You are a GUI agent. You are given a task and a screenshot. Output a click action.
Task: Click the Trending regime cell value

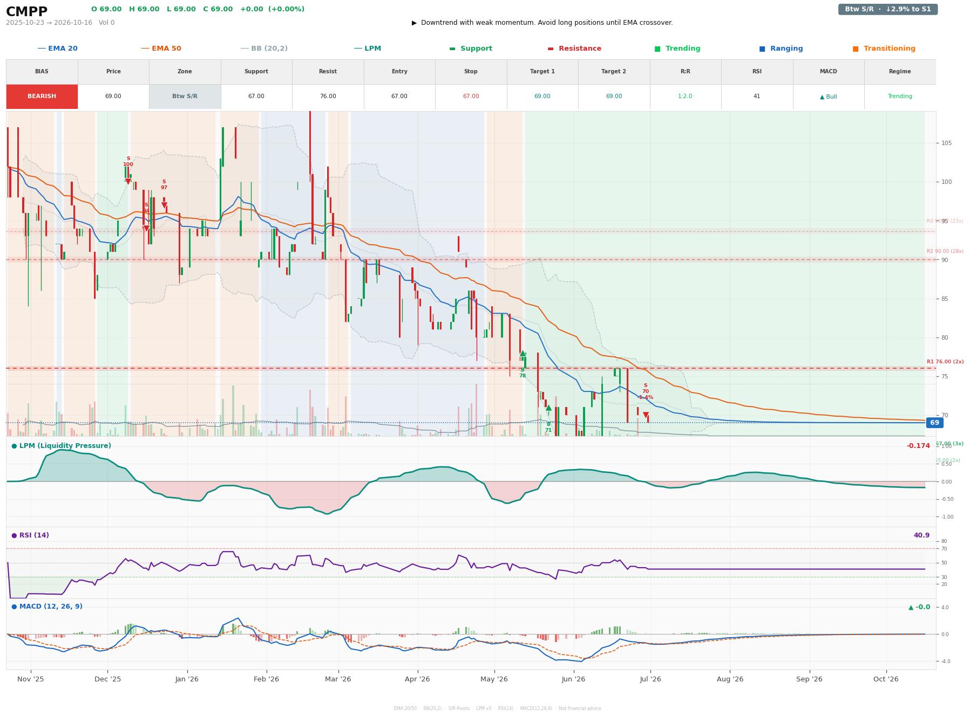click(900, 96)
